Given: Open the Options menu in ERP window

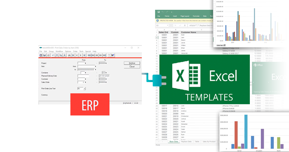Looking at the screenshot, I should pos(68,52).
